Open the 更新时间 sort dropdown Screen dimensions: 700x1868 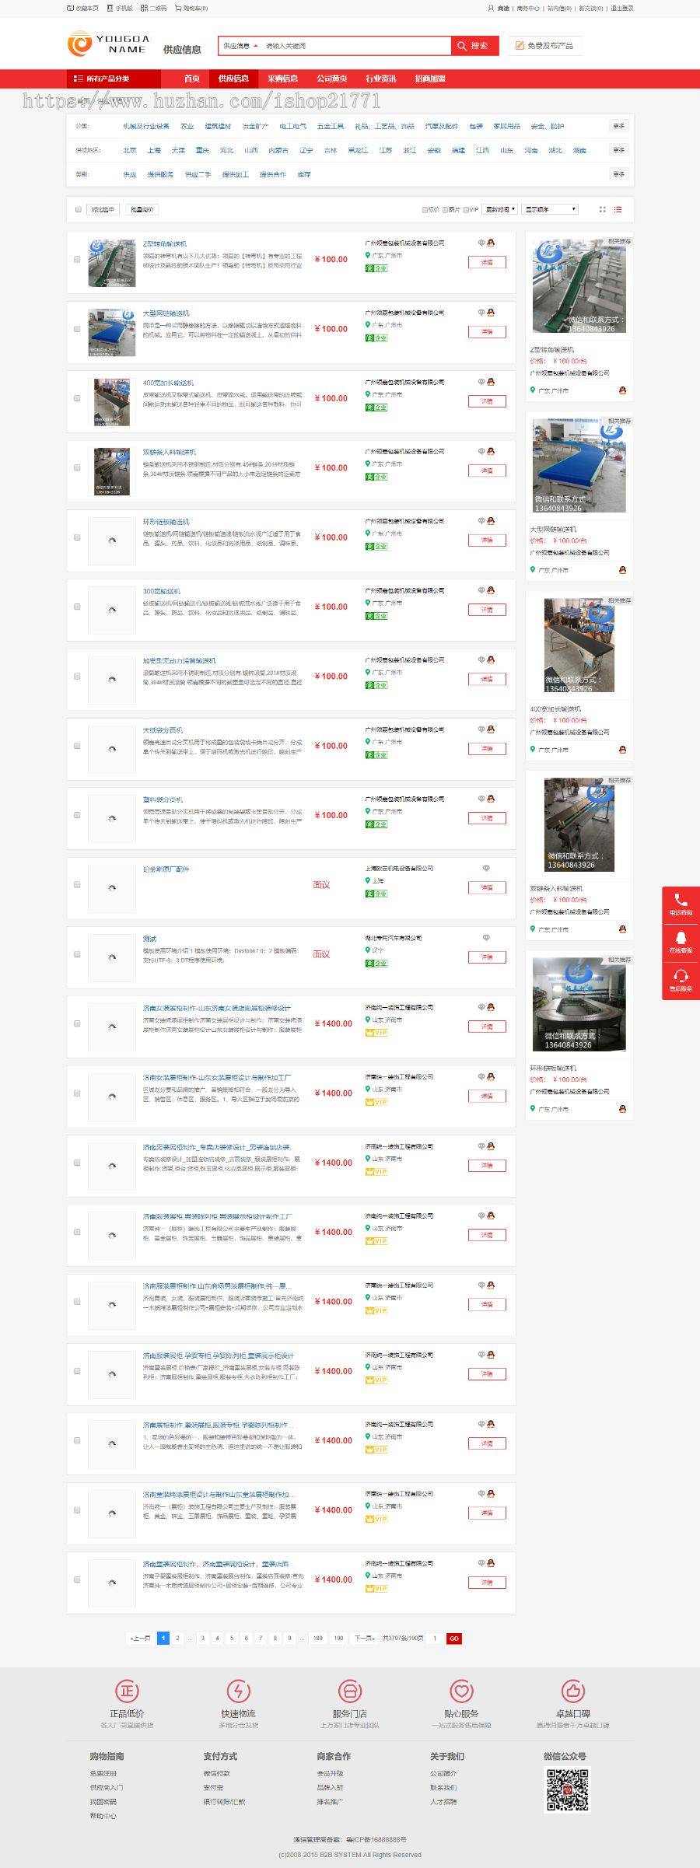500,209
